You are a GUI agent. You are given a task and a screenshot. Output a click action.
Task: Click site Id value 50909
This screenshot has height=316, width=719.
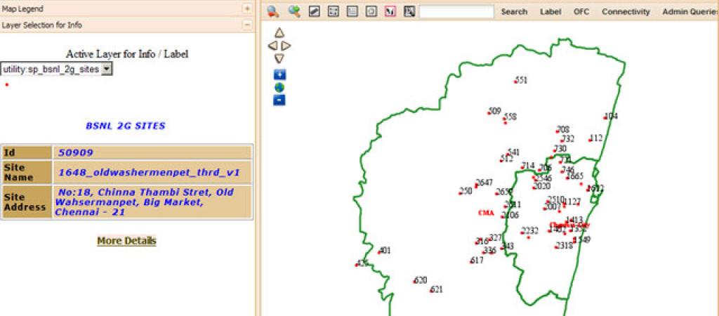point(76,152)
